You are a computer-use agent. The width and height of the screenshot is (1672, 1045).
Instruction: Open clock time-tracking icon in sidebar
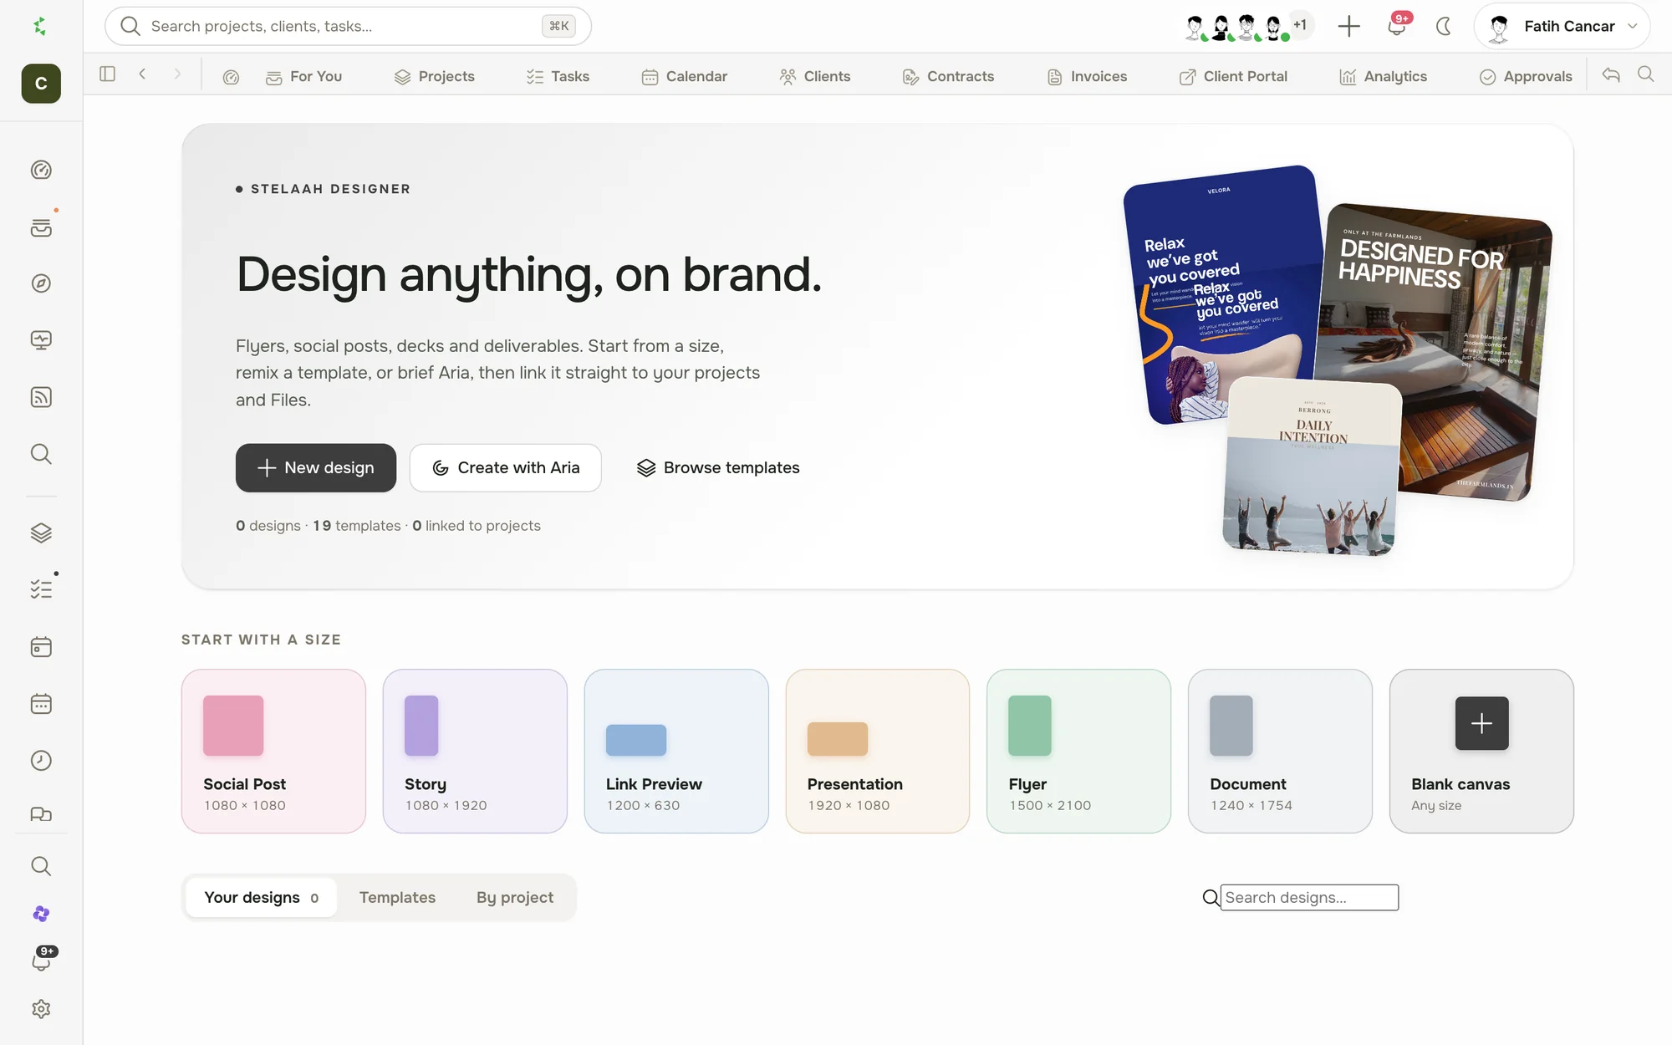click(x=41, y=760)
